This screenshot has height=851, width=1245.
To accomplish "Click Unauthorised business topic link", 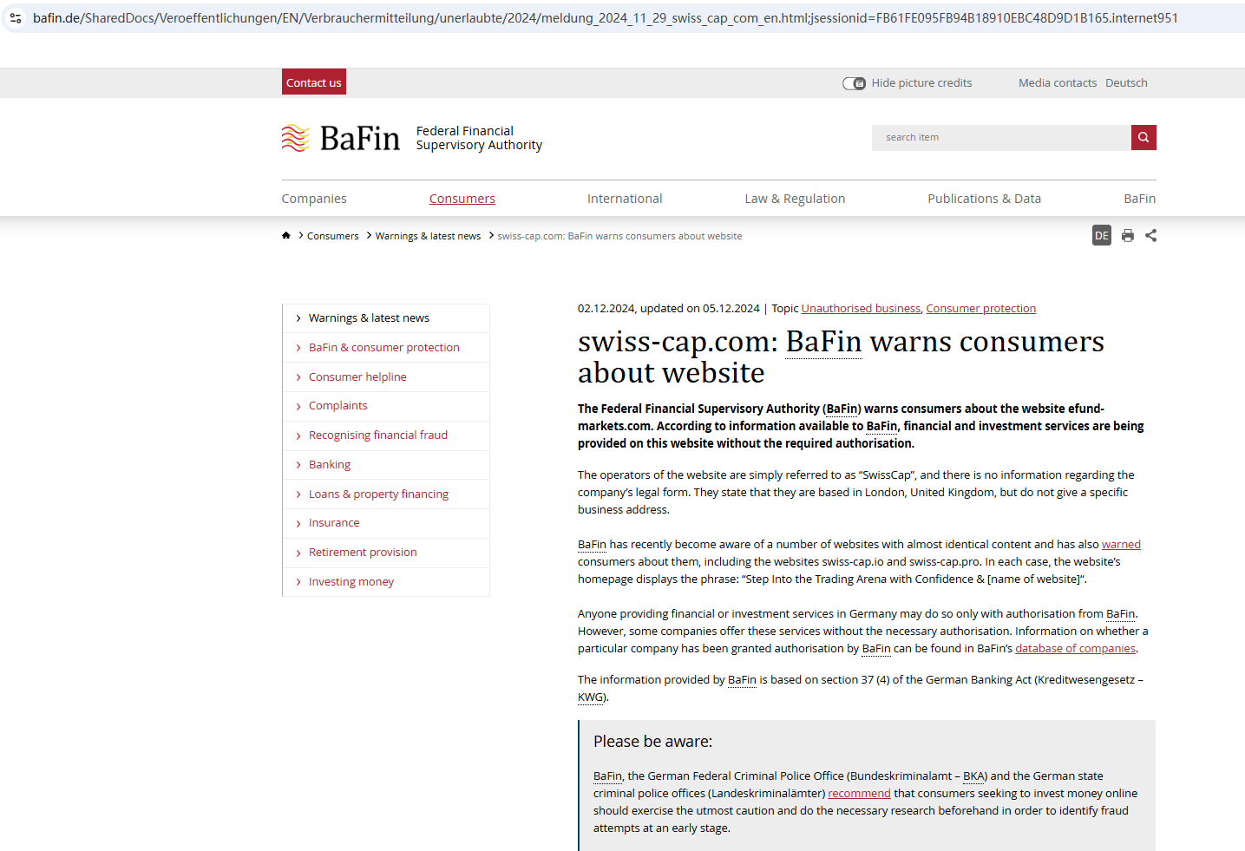I will tap(861, 309).
